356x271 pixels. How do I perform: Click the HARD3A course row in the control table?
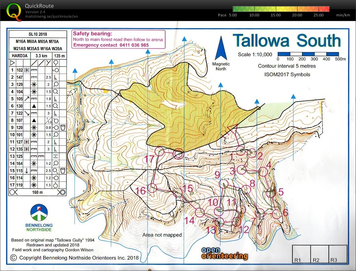[37, 56]
